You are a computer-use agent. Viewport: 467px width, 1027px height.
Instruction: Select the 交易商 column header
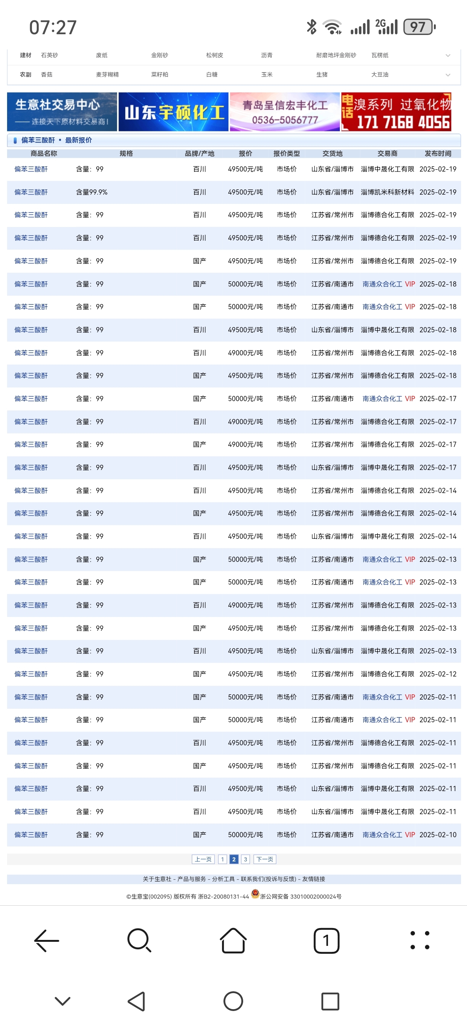pyautogui.click(x=387, y=153)
